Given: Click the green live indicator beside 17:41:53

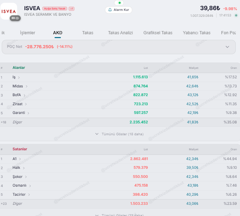Looking at the screenshot, I should coord(236,15).
